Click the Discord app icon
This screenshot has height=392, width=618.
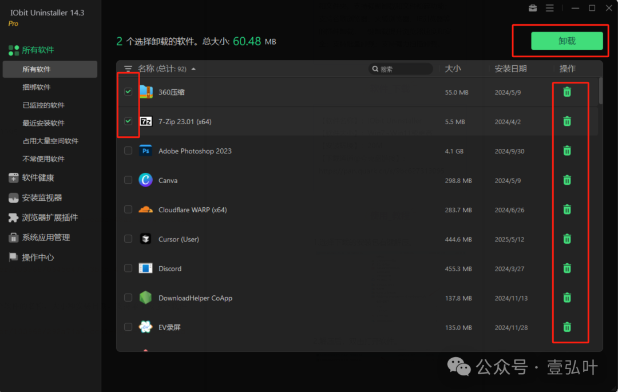coord(145,268)
